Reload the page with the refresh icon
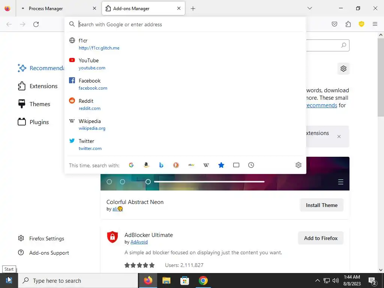Screen dimensions: 384x288 click(x=36, y=24)
